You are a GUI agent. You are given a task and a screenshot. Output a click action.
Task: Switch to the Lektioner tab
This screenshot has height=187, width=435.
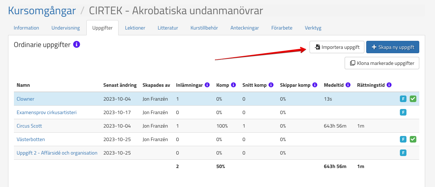(135, 28)
